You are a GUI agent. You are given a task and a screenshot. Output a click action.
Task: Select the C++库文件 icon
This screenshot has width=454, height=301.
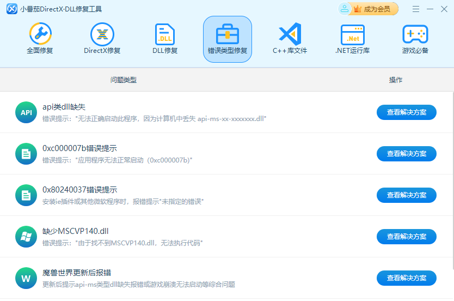(x=290, y=34)
